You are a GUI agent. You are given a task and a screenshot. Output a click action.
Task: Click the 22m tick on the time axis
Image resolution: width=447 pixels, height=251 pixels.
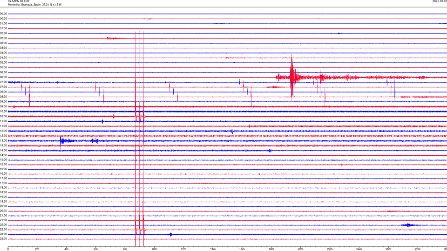[330, 249]
